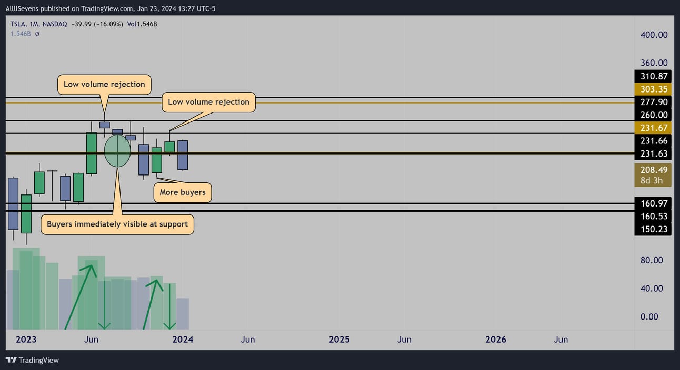Select the first Low volume rejection callout on the left

click(x=104, y=84)
